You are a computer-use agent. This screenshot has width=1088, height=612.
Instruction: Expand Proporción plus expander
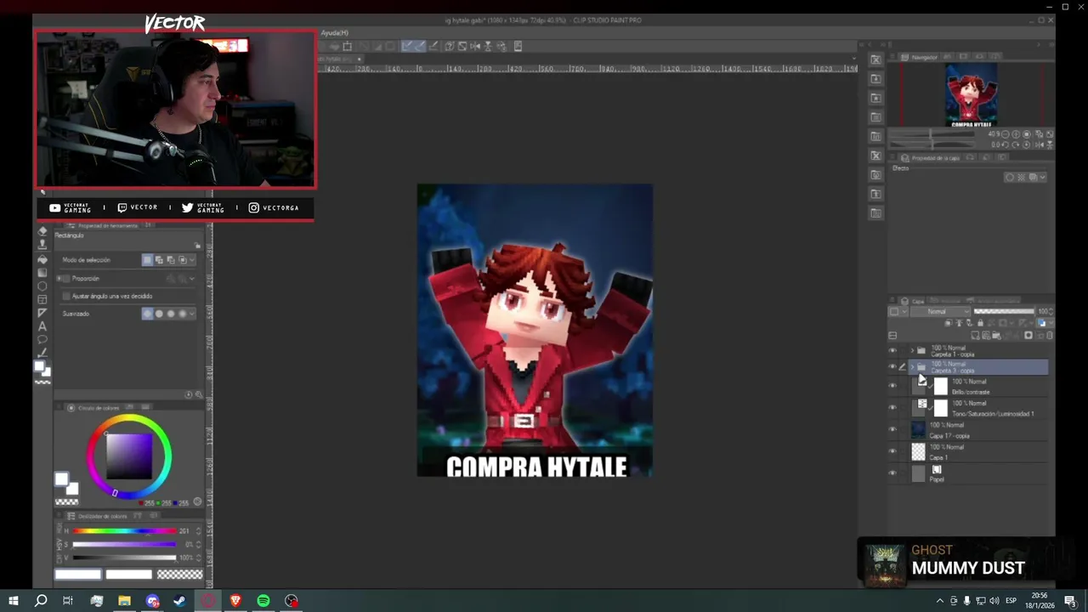pos(59,279)
